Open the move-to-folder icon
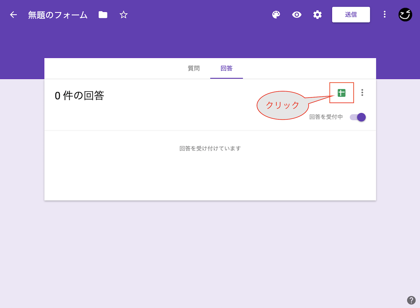Screen dimensions: 420x308 [103, 15]
